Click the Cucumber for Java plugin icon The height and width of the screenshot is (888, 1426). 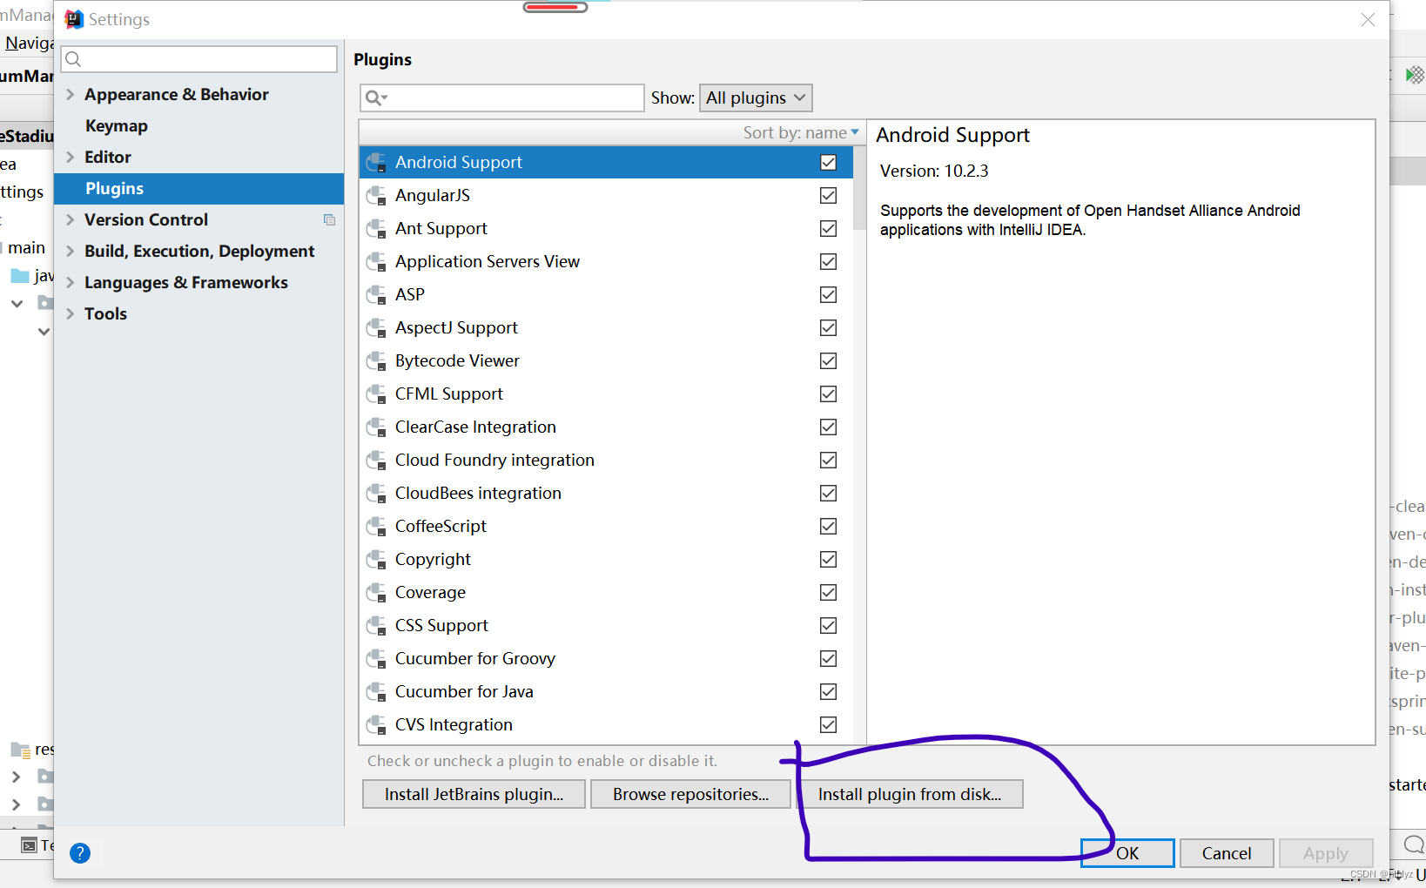pos(376,691)
